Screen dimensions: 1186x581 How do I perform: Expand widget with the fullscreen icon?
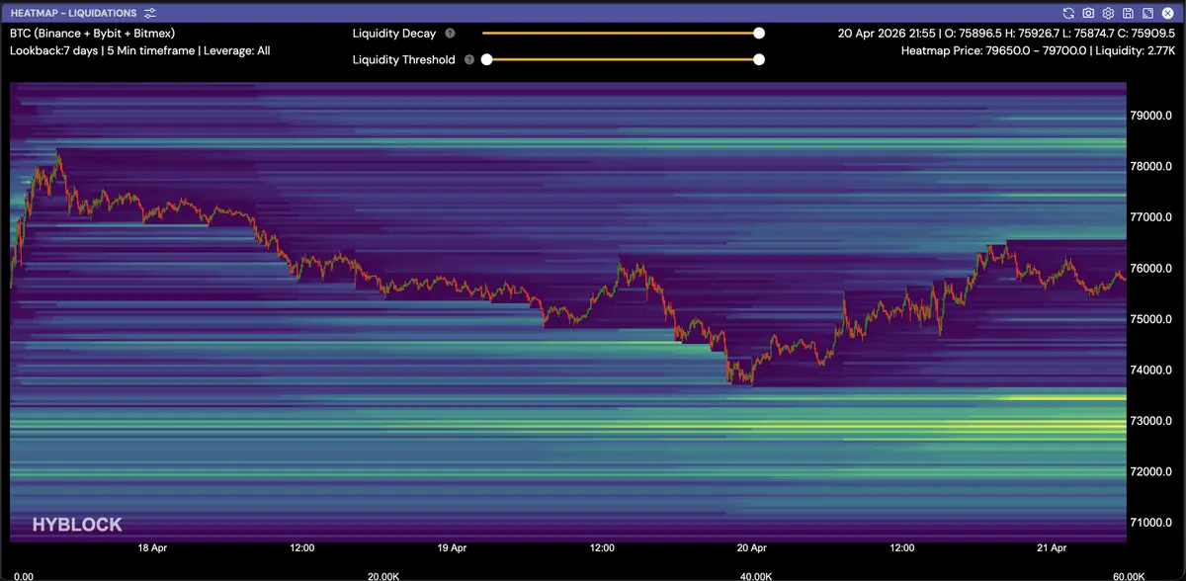click(1147, 13)
